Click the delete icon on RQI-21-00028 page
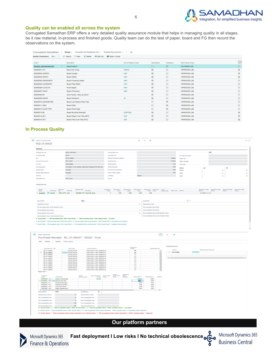272x352 pixels. coord(150,140)
